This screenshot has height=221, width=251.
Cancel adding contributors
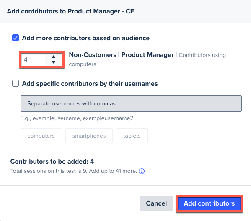[156, 203]
